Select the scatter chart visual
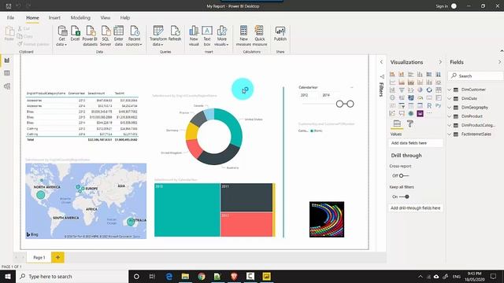Screen dimensions: 504x283 tap(411, 90)
